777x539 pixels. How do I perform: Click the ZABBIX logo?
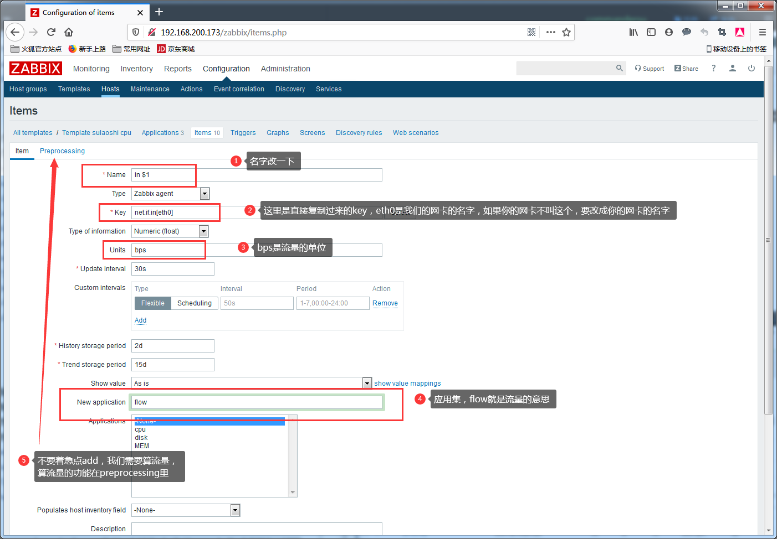[35, 68]
